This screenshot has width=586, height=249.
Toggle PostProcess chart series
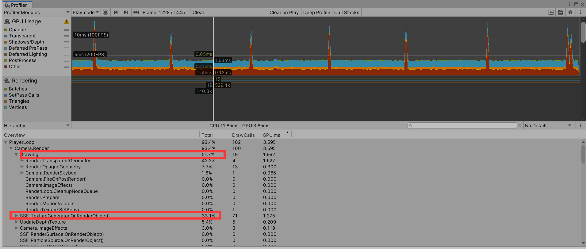pyautogui.click(x=6, y=60)
